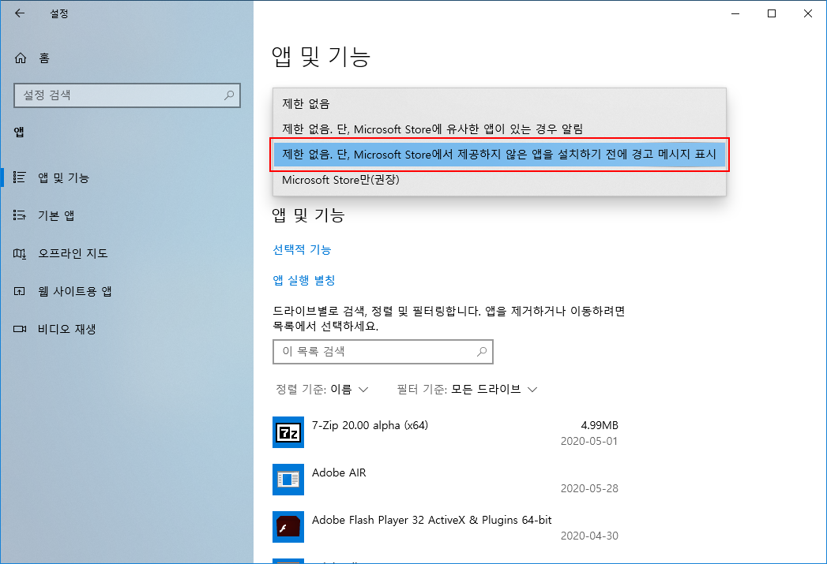Click the 설정 검색 input field

point(127,95)
